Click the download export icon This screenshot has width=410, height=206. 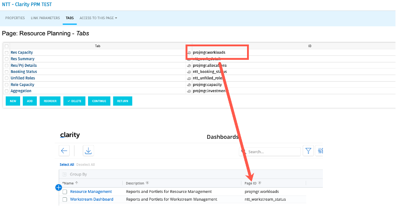tap(88, 151)
